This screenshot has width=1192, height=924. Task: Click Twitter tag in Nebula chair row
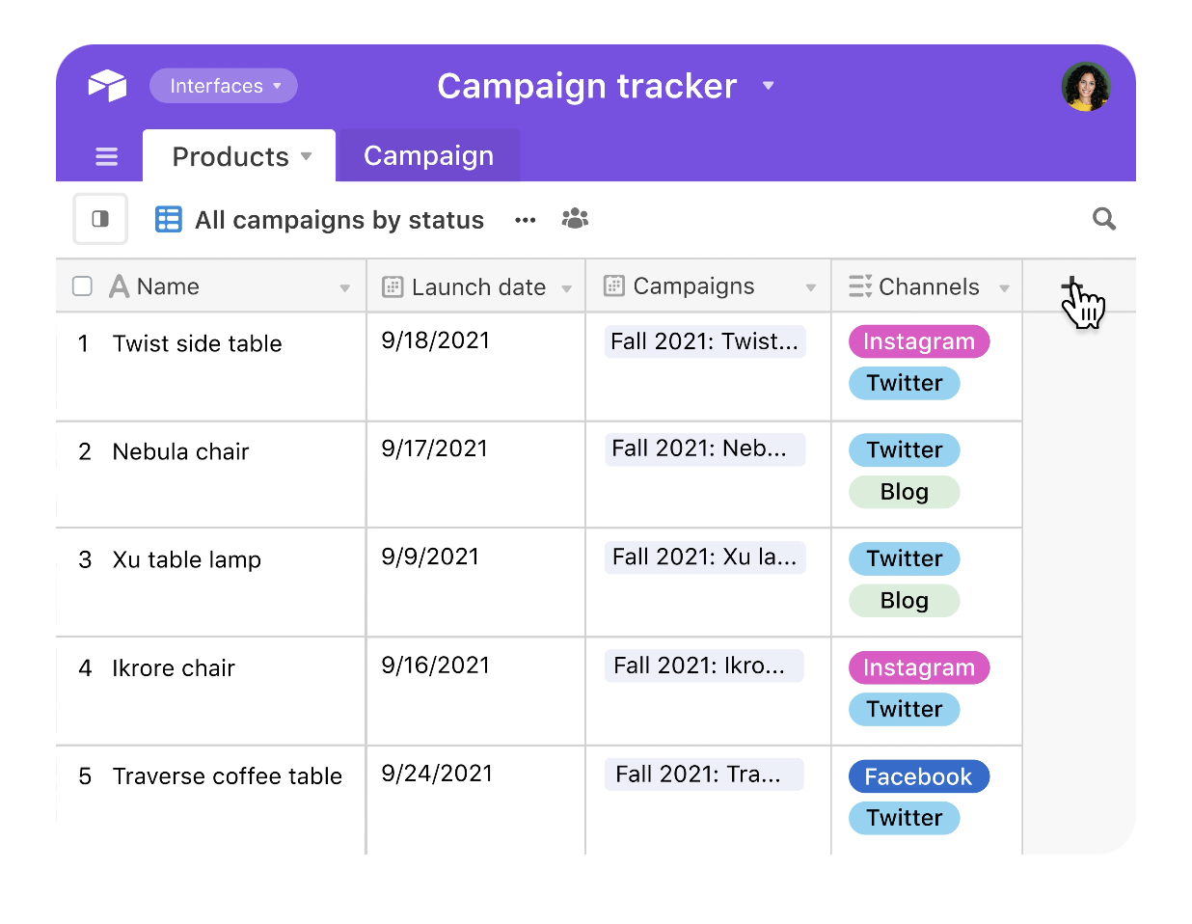[x=905, y=449]
